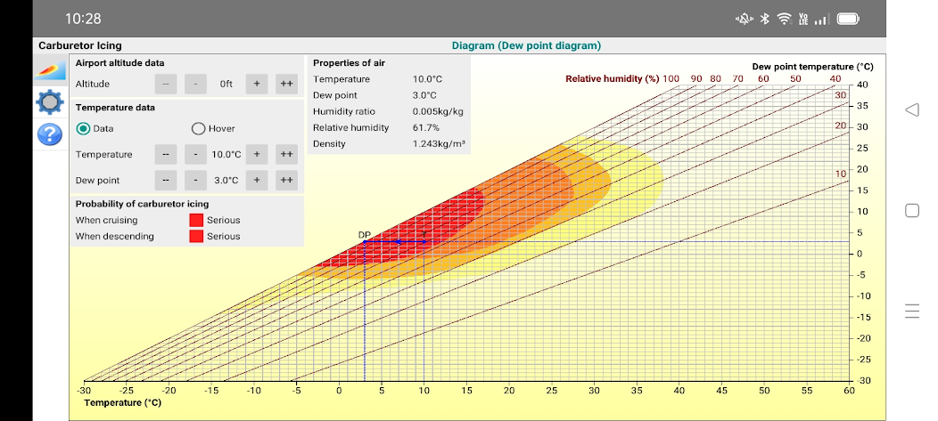Decrease temperature with double minus button
The image size is (938, 421).
pyautogui.click(x=166, y=154)
